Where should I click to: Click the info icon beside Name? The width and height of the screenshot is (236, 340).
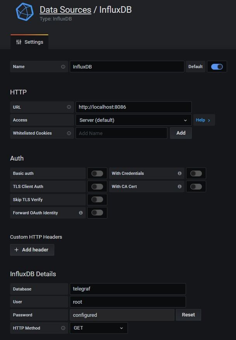tap(63, 67)
